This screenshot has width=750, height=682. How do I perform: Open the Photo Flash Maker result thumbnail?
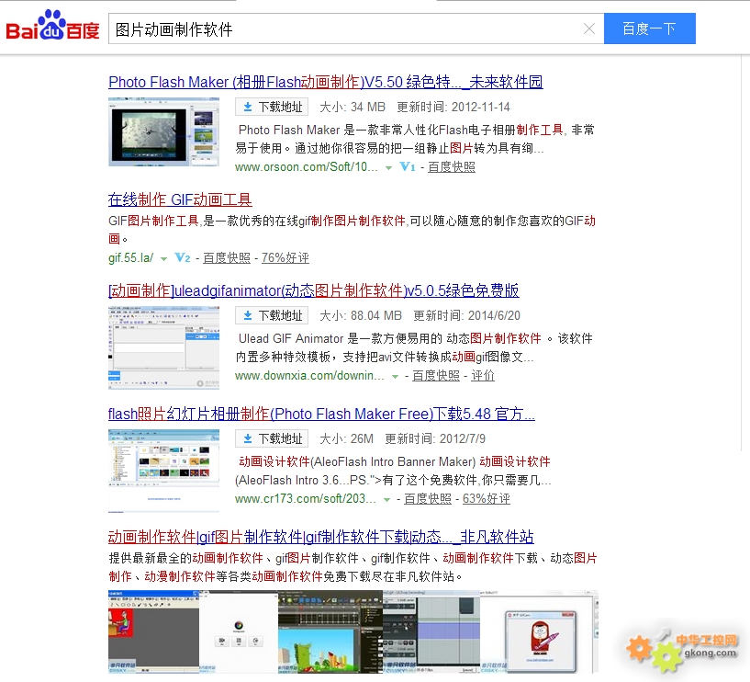[x=163, y=131]
